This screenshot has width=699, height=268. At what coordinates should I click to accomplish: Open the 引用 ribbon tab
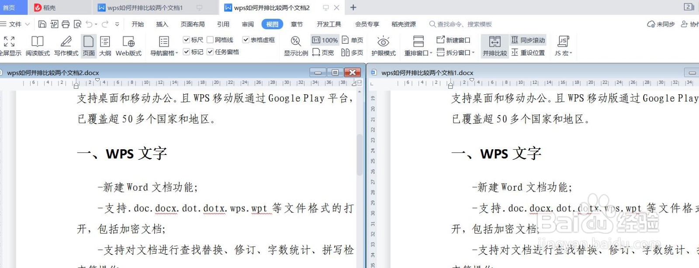click(x=223, y=24)
